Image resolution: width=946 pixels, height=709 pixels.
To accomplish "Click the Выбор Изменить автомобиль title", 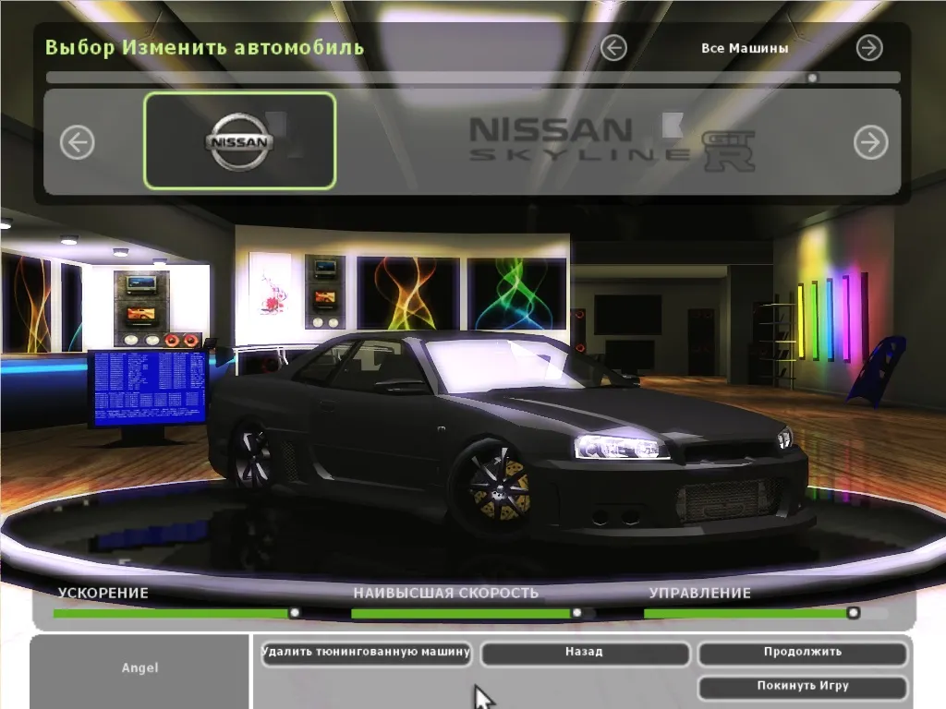I will [x=204, y=47].
